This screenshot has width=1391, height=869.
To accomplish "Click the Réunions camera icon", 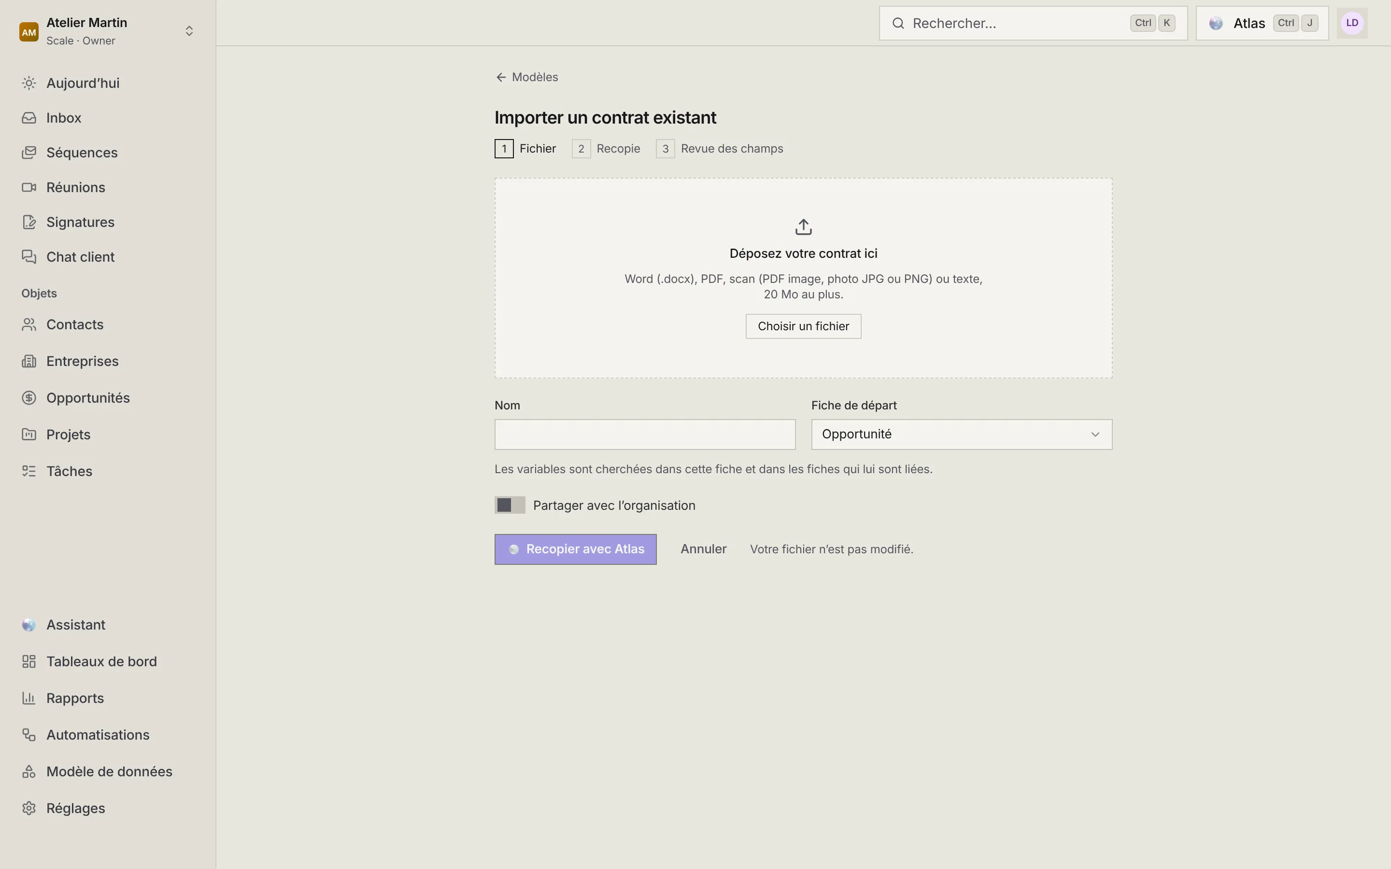I will [29, 187].
